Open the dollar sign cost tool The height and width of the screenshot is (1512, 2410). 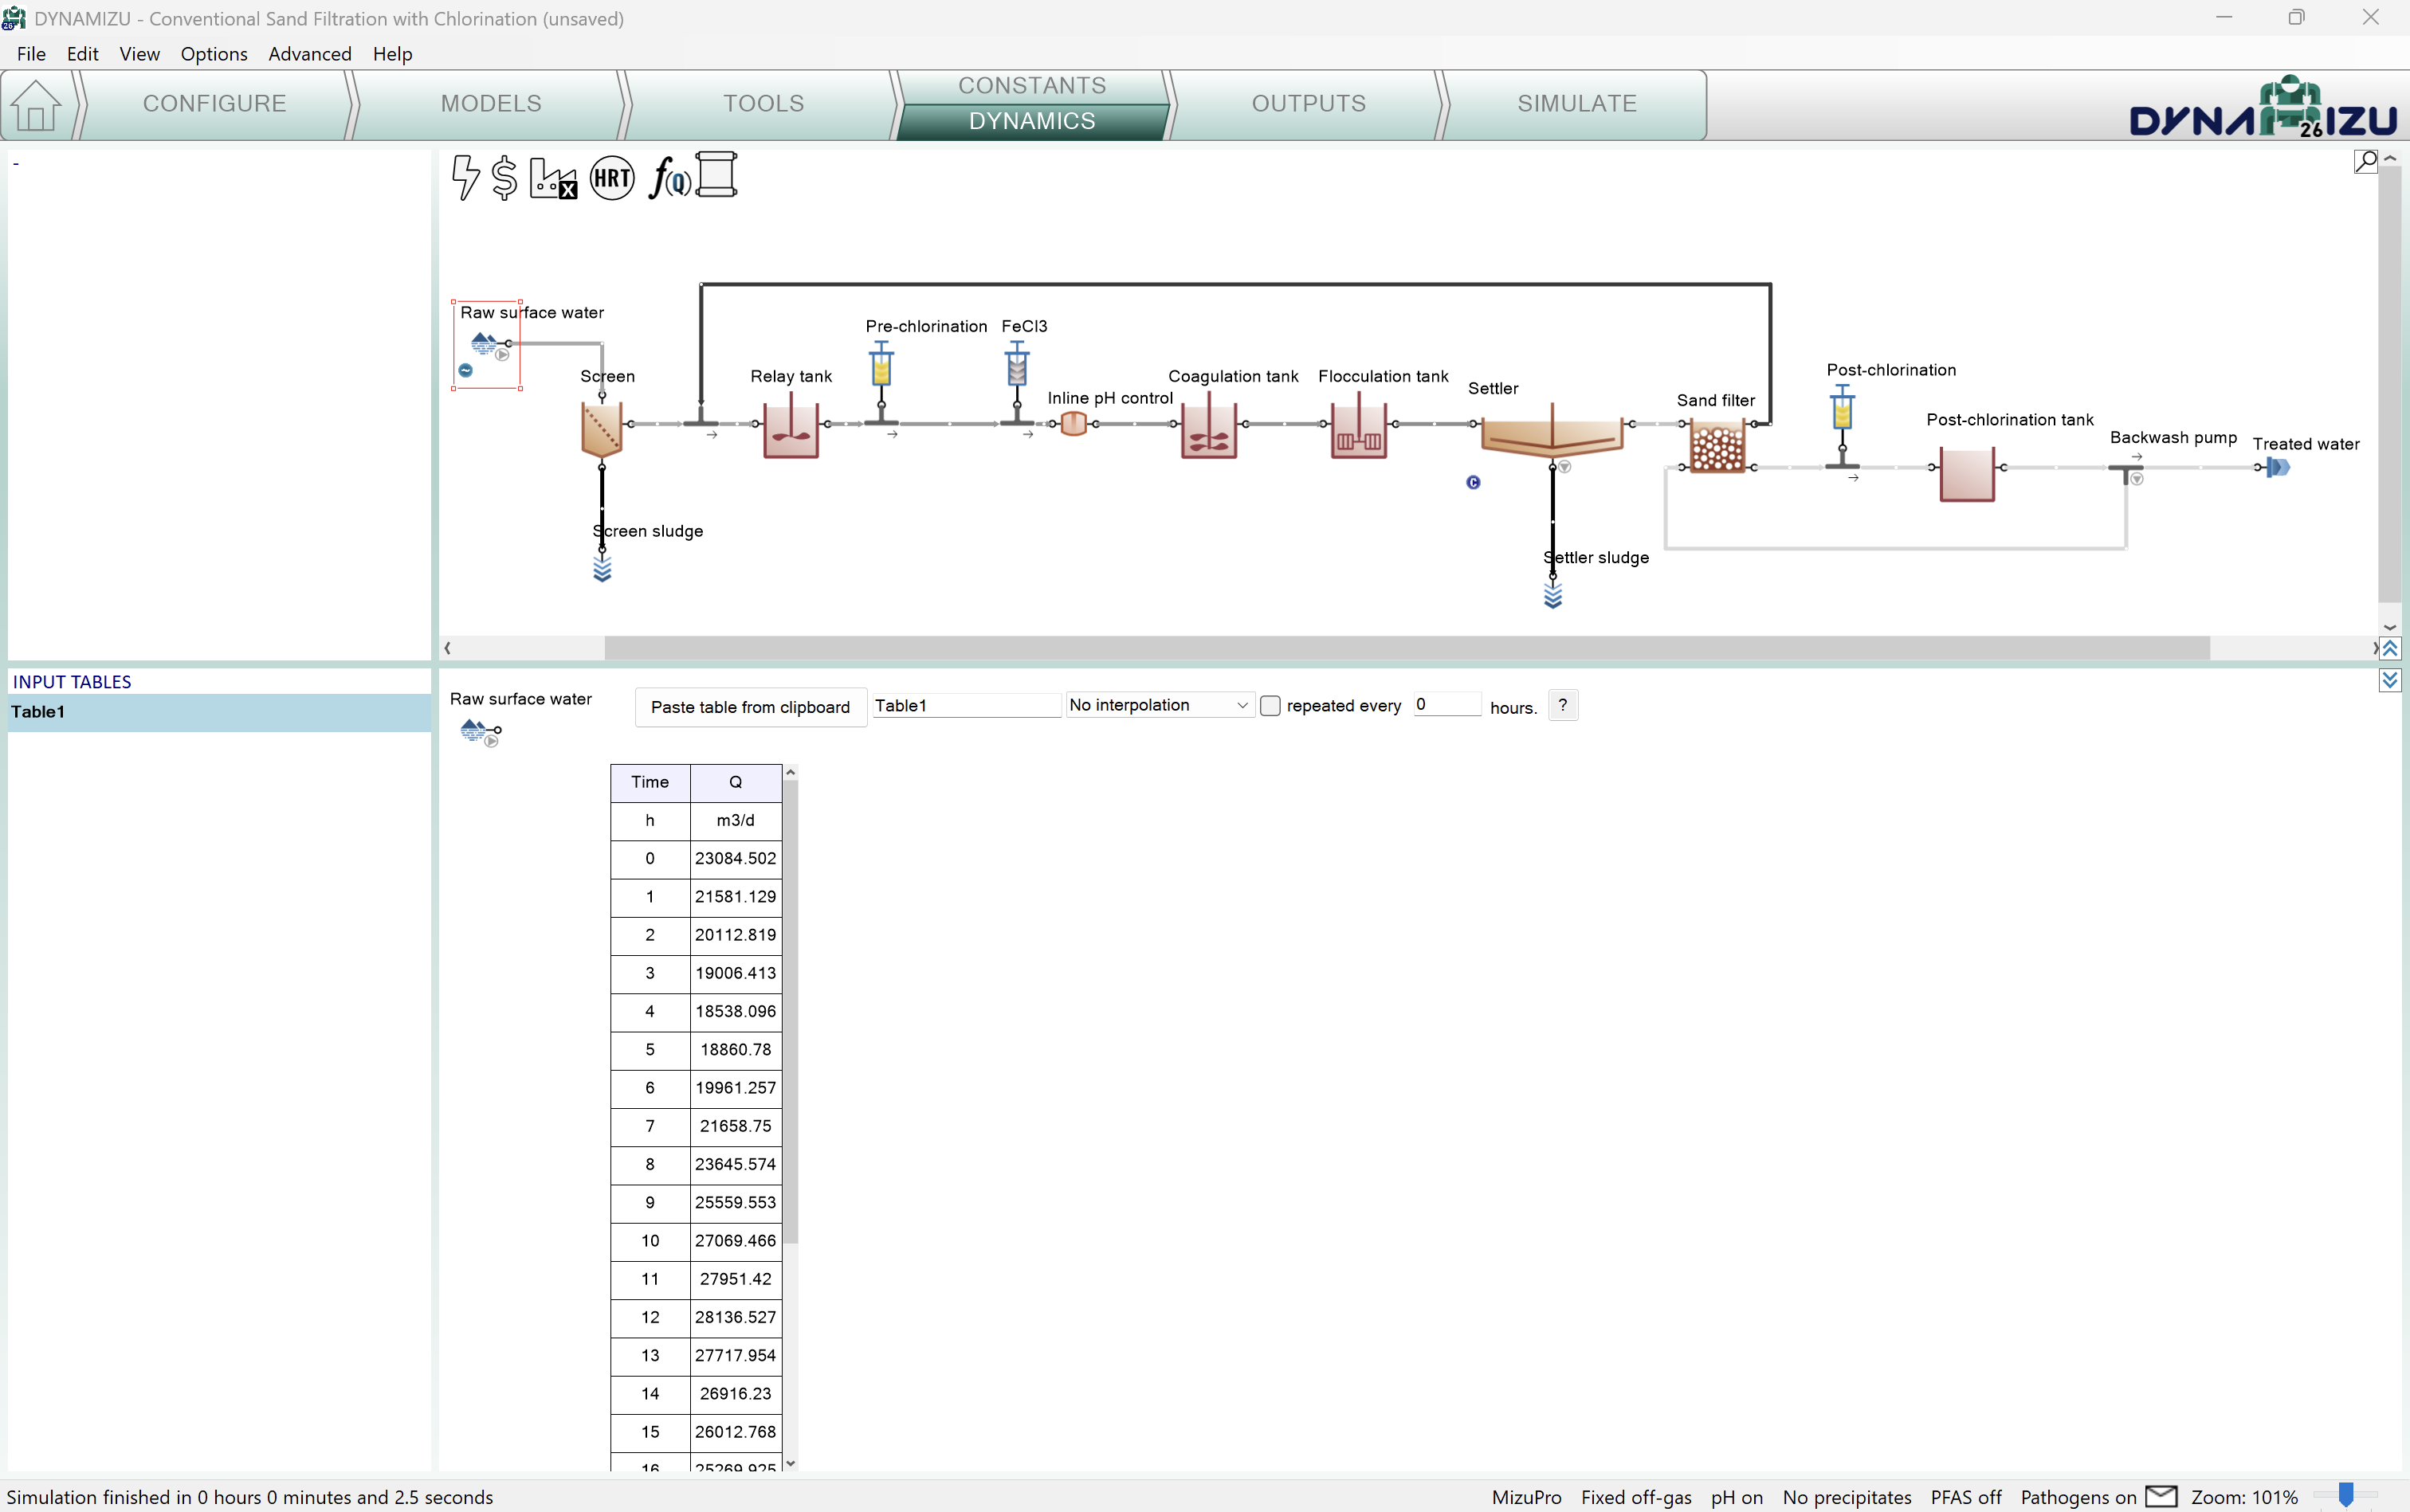pos(505,177)
